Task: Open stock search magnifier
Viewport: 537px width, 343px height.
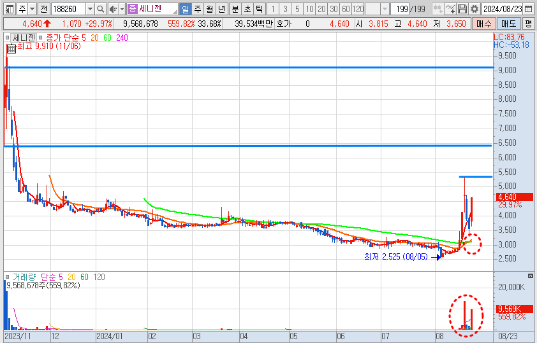Action: pyautogui.click(x=100, y=9)
